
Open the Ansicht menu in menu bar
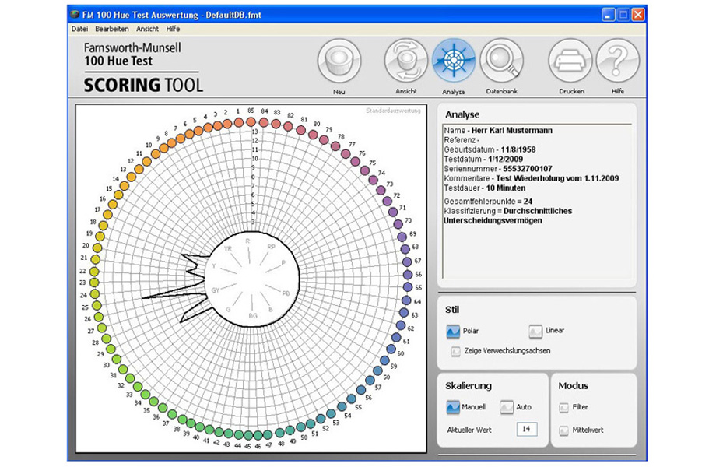[x=147, y=29]
